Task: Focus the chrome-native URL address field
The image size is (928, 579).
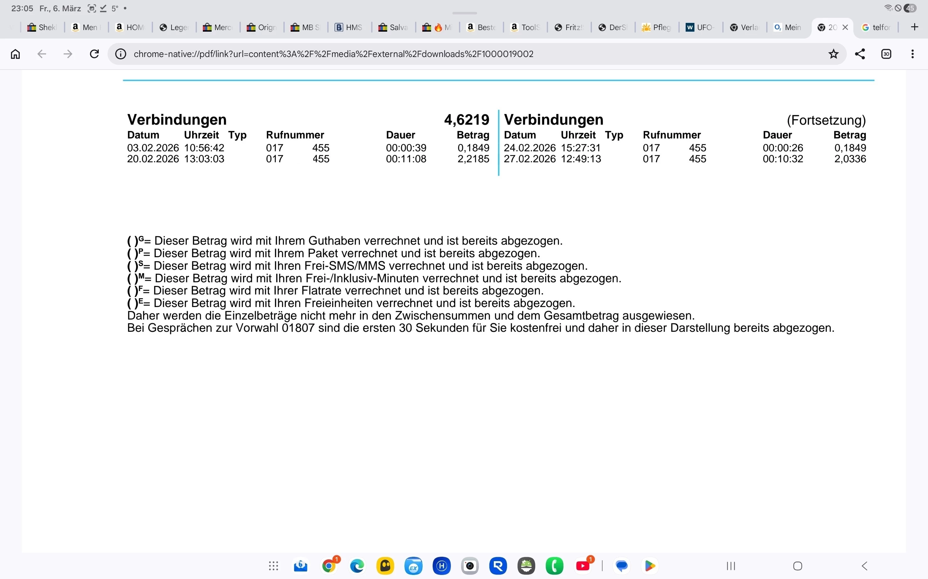Action: pyautogui.click(x=460, y=54)
